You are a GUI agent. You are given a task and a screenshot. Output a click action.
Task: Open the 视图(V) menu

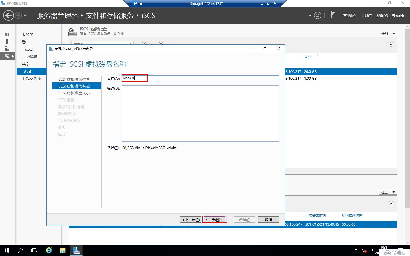(x=382, y=16)
